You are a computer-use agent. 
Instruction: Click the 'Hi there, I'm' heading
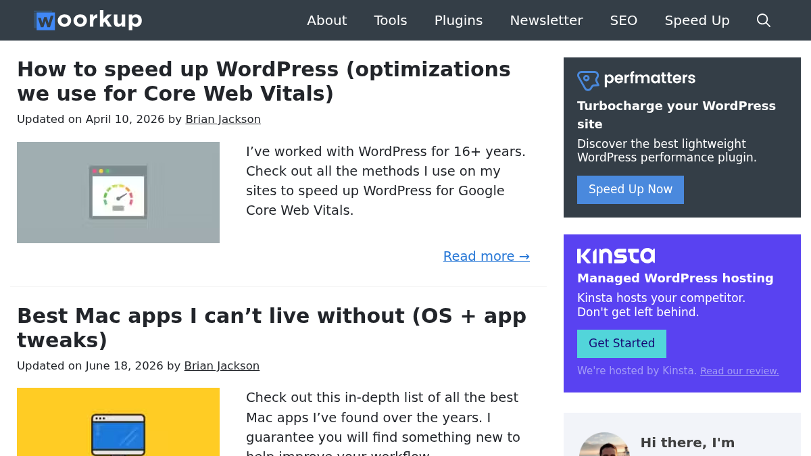point(687,443)
